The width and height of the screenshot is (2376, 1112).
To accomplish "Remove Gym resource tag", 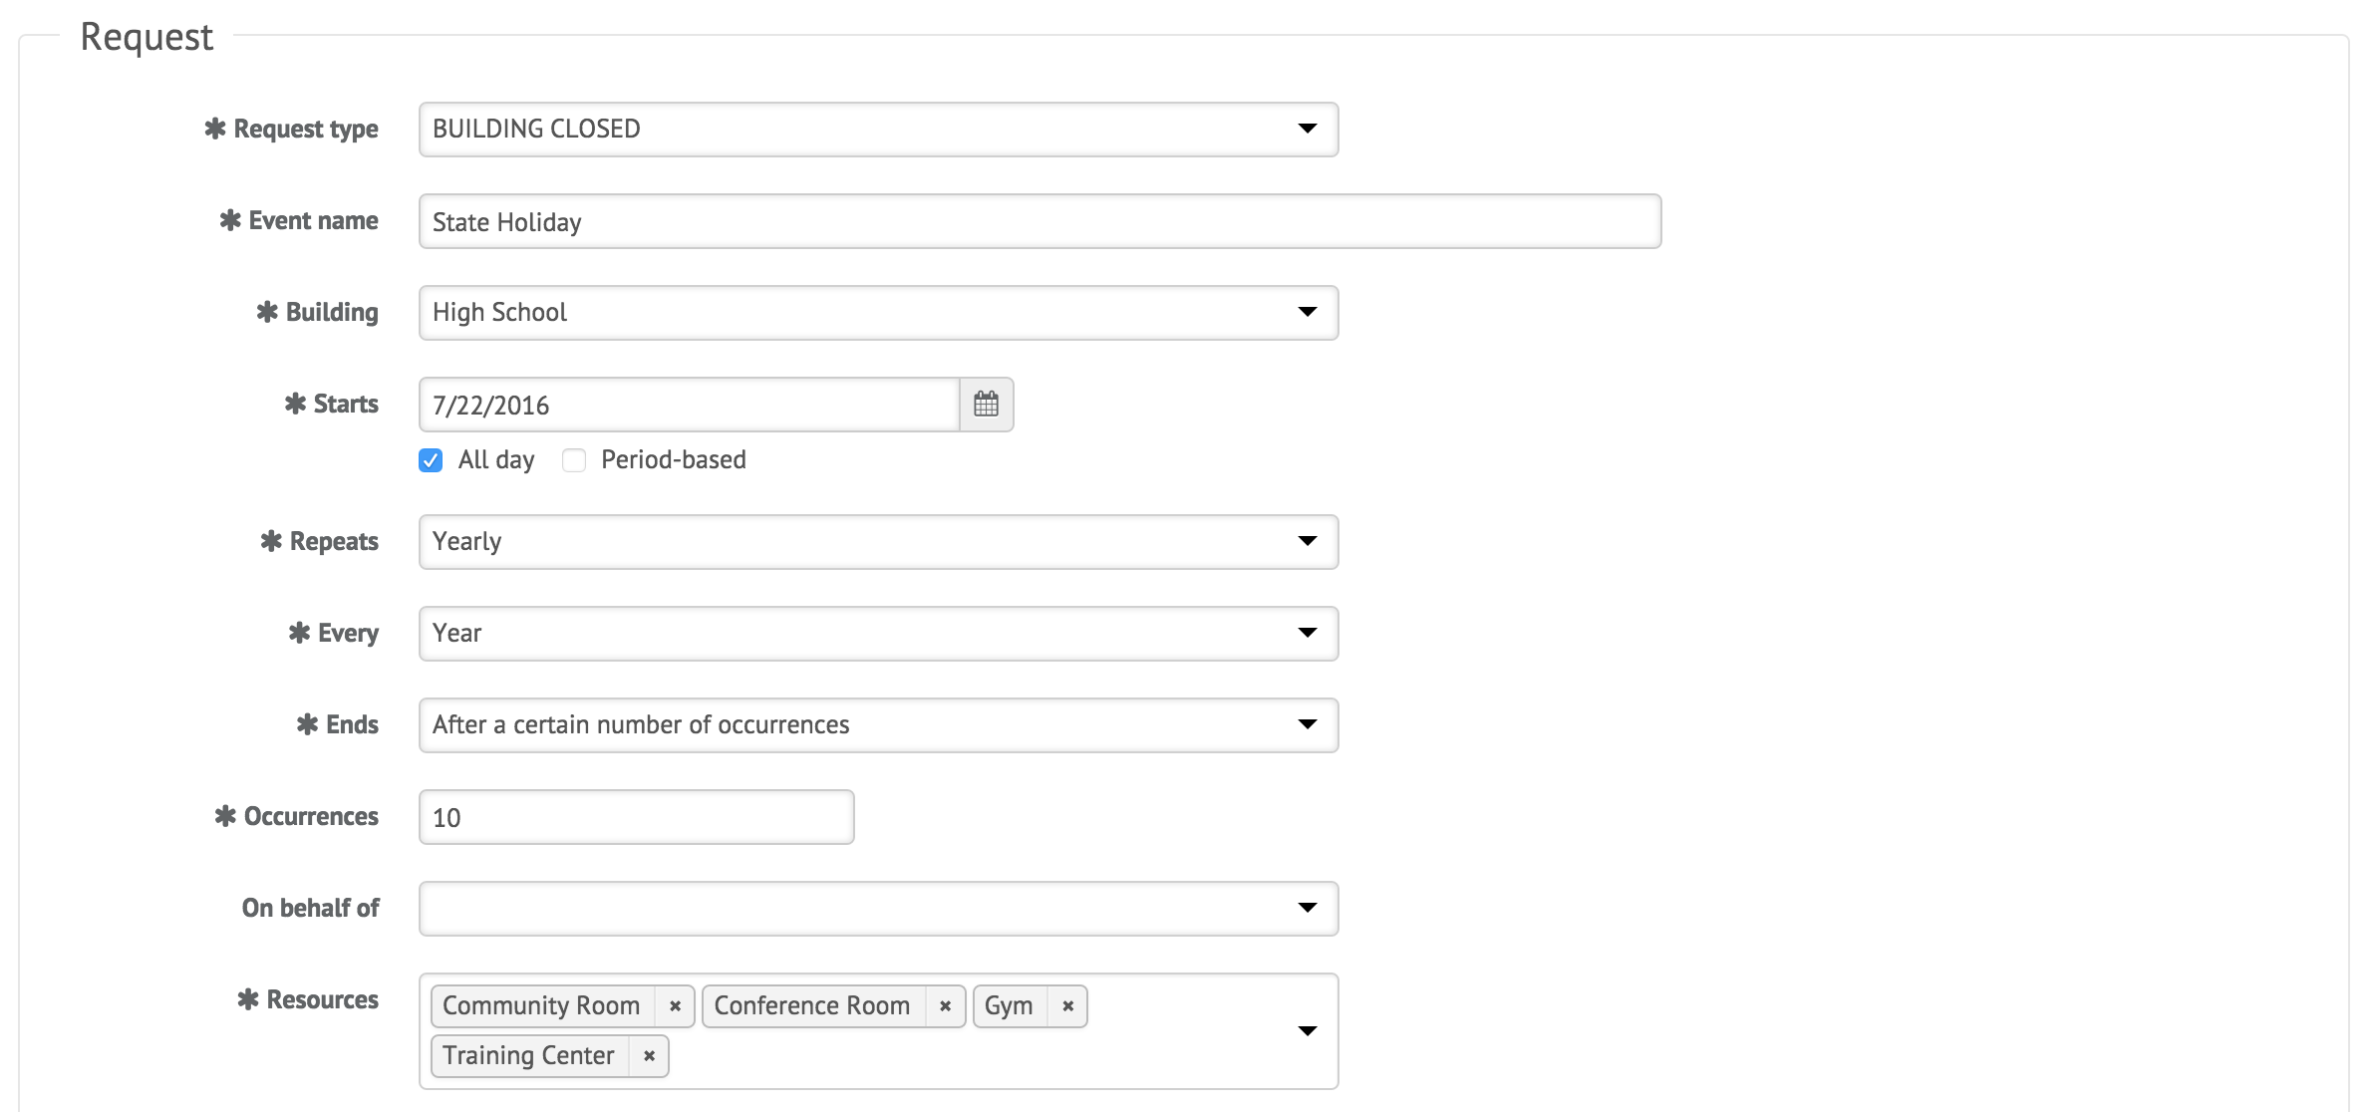I will point(1067,1006).
